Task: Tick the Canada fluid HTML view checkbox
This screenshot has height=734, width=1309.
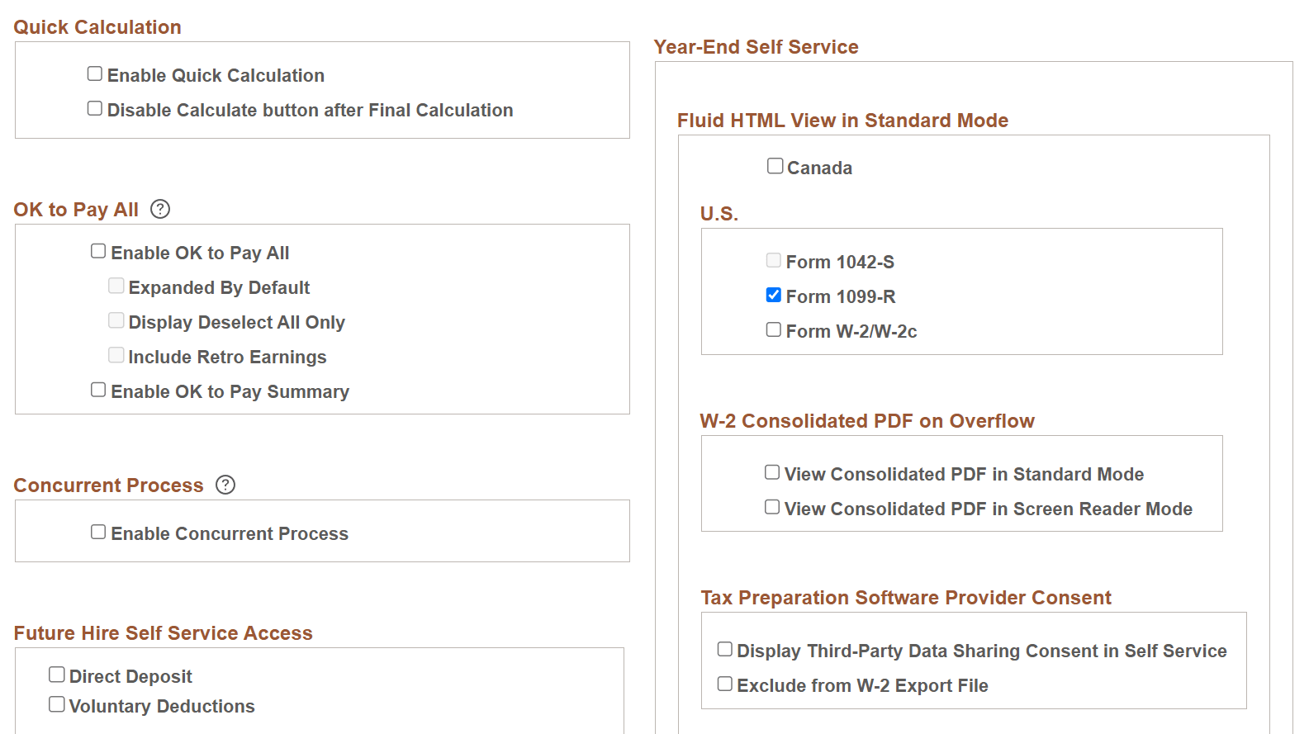Action: [x=775, y=166]
